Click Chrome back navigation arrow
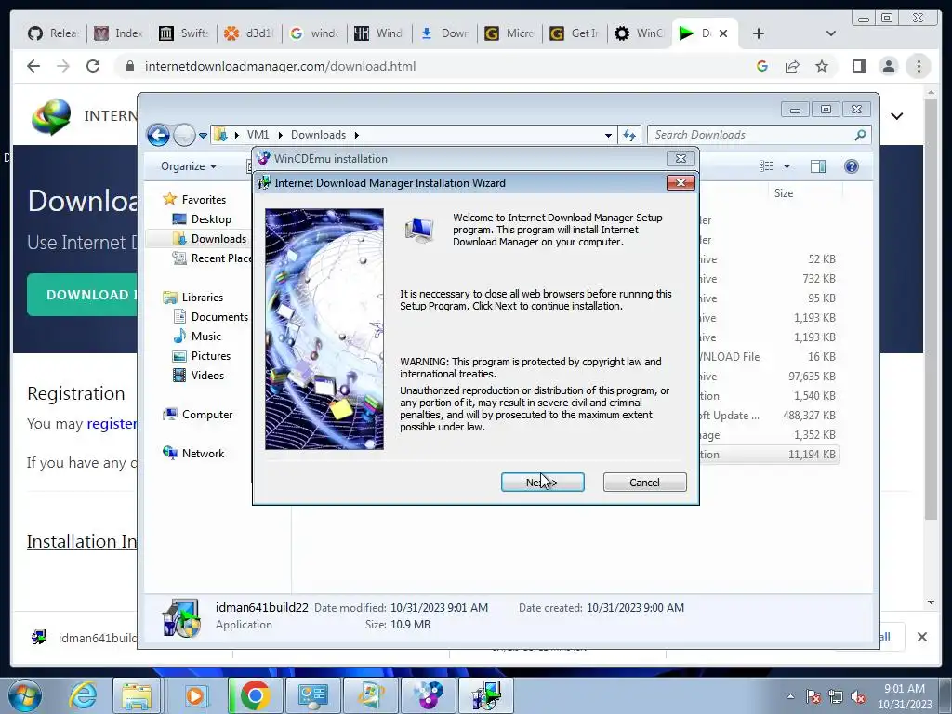This screenshot has width=952, height=714. click(x=33, y=66)
